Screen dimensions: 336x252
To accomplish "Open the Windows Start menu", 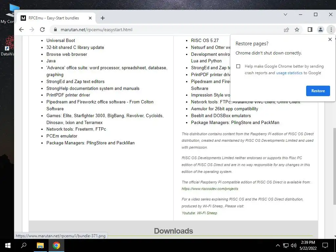I will [x=8, y=245].
